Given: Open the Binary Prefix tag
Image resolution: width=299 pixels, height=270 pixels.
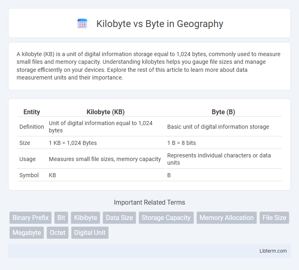Looking at the screenshot, I should click(31, 218).
